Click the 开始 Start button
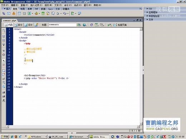The width and height of the screenshot is (186, 139). pyautogui.click(x=5, y=137)
